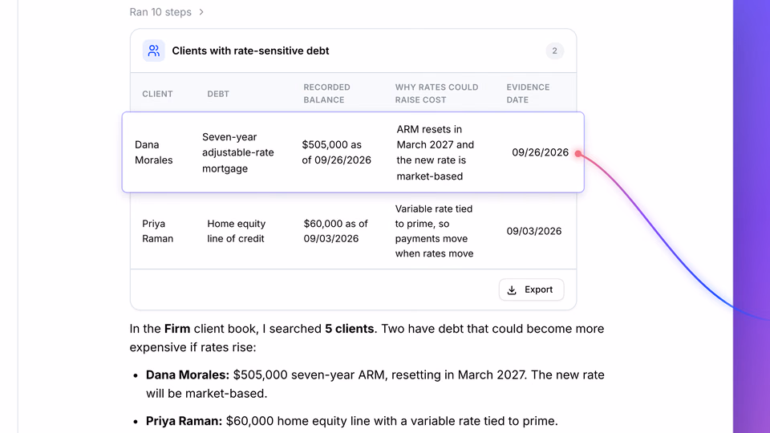Click the $505,000 as of 09/26/2026 cell
This screenshot has width=770, height=433.
336,152
